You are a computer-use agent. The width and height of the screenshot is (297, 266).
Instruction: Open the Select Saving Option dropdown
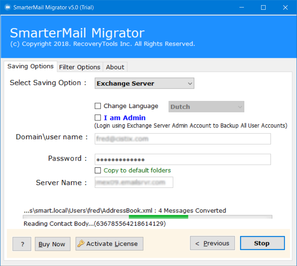pyautogui.click(x=144, y=83)
